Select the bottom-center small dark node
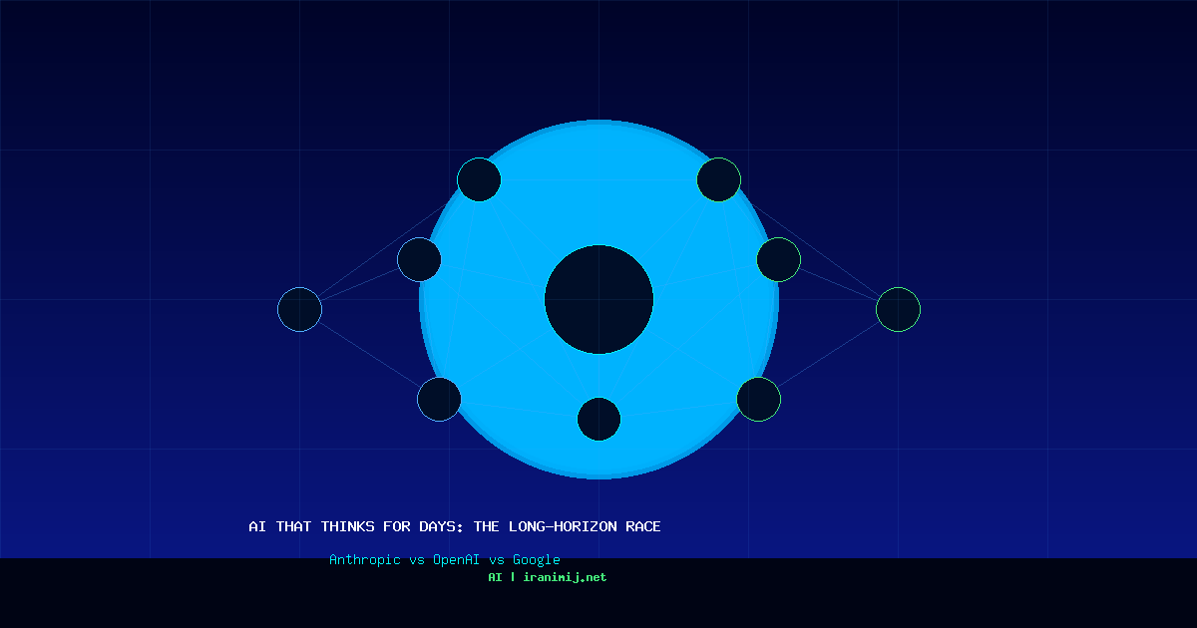This screenshot has height=628, width=1197. tap(598, 419)
